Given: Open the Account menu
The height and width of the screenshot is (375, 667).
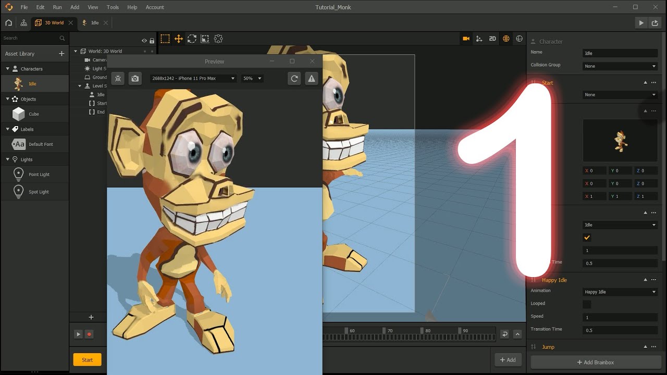Looking at the screenshot, I should click(155, 7).
